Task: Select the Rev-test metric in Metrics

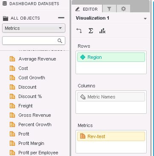Action: [111, 136]
